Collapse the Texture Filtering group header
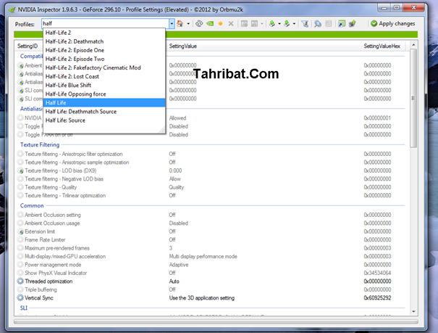Viewport: 438px width, 333px height. click(40, 144)
